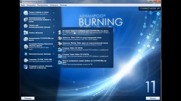Viewport: 181px width, 101px height.
Task: Choose Авторинг видео и слайдшоу для CD/DVD/Blu-ray
Action: (x=85, y=33)
